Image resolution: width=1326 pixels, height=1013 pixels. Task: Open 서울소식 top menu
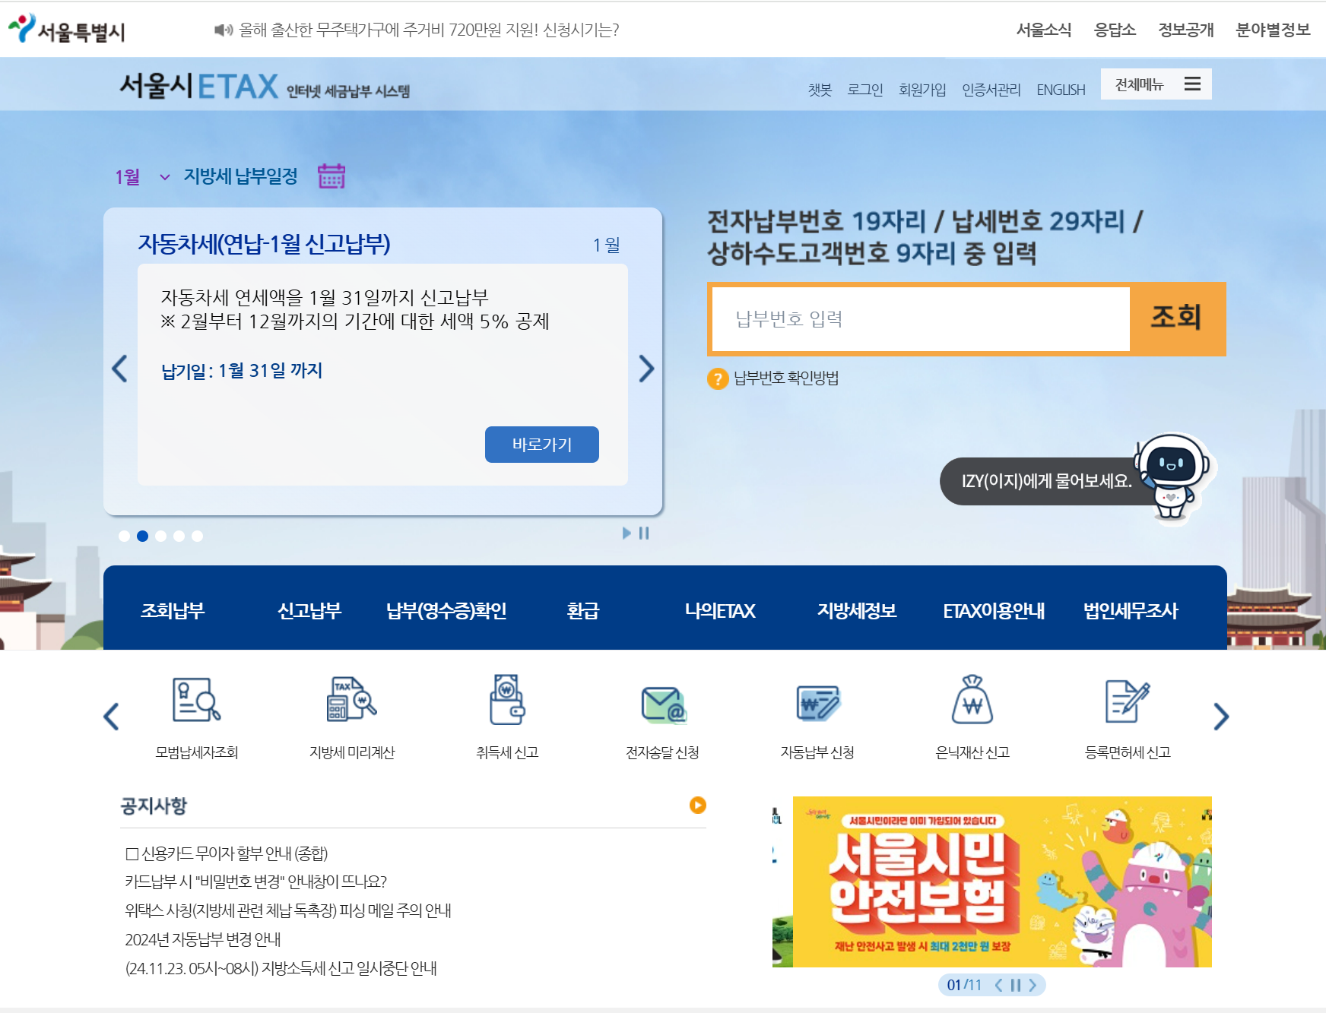tap(1044, 30)
